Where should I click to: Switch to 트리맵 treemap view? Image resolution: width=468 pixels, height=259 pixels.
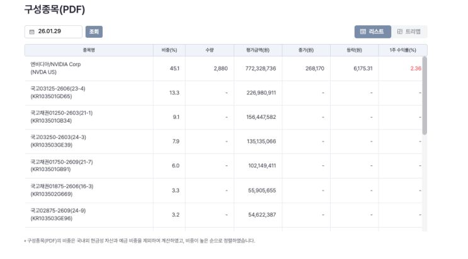[x=409, y=31]
